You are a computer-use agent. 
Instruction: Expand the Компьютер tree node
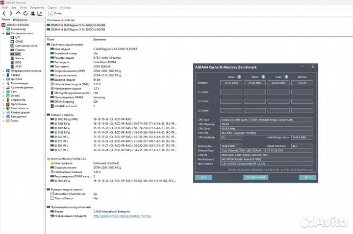3,29
